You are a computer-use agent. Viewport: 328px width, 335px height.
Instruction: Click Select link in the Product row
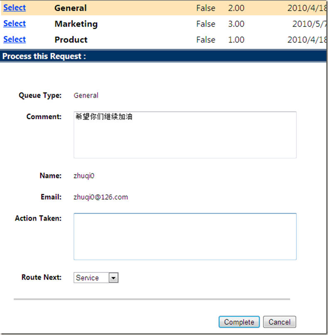[x=15, y=39]
